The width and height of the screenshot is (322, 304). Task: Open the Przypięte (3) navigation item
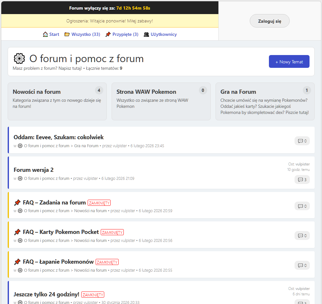(x=125, y=34)
